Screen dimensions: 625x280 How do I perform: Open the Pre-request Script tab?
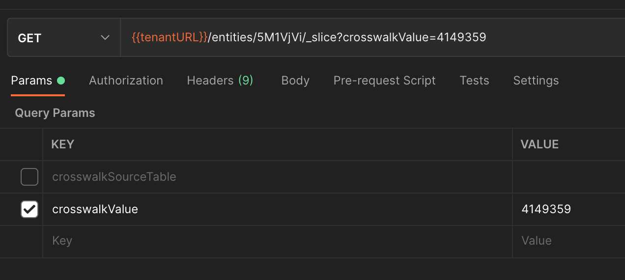pyautogui.click(x=384, y=81)
